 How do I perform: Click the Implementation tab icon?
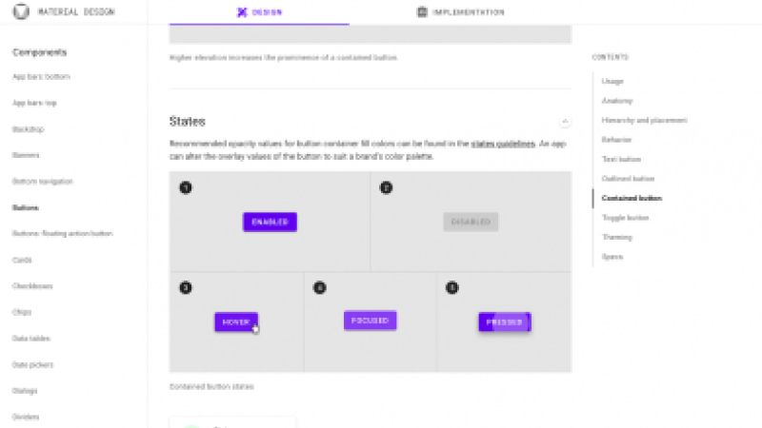tap(422, 12)
